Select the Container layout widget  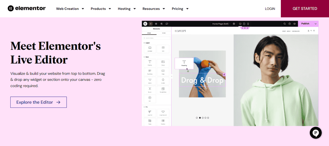[150, 49]
